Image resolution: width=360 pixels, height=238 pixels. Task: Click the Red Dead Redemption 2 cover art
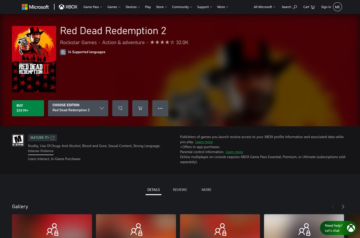click(34, 59)
